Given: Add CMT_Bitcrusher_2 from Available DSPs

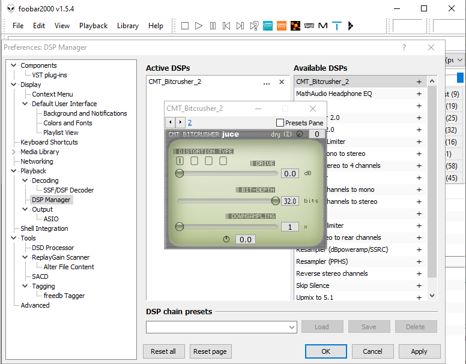Looking at the screenshot, I should (419, 82).
